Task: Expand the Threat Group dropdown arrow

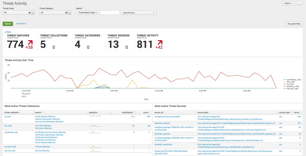Action: [33, 13]
